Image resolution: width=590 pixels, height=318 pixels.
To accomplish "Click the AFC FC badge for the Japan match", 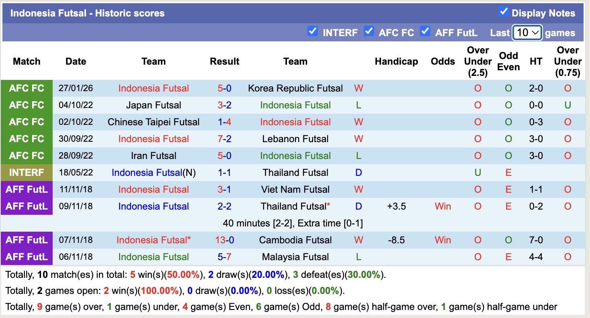I will pos(27,105).
